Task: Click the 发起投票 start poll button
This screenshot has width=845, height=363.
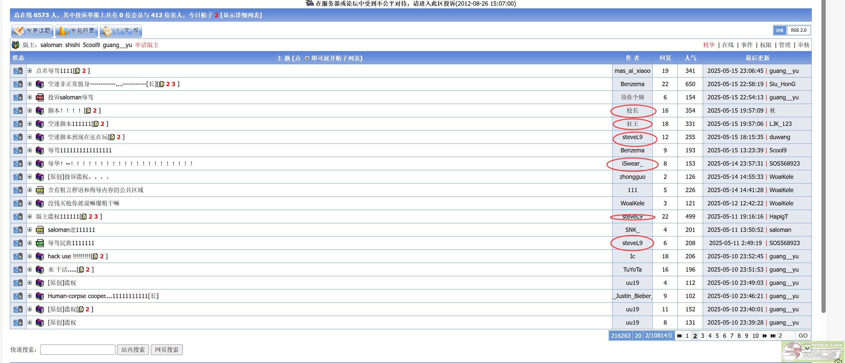Action: tap(77, 31)
